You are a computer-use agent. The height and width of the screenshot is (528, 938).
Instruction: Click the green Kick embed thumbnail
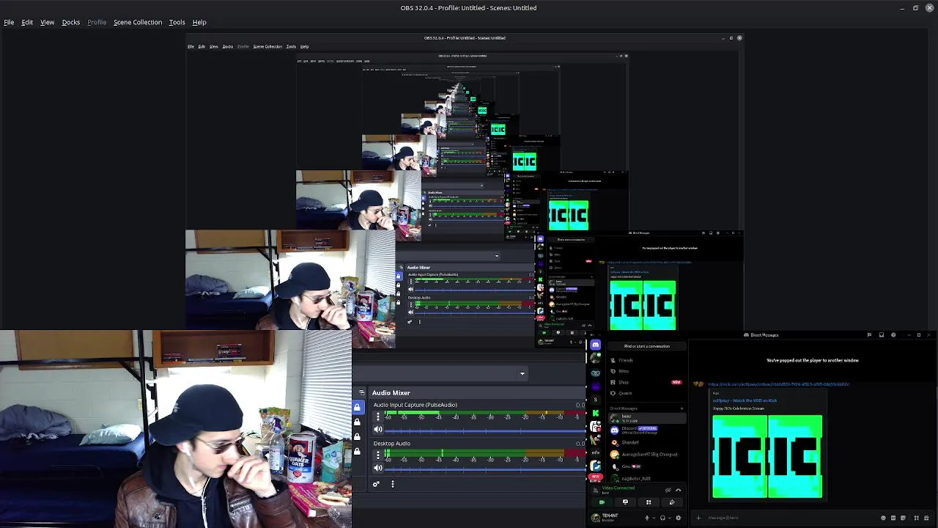(767, 456)
